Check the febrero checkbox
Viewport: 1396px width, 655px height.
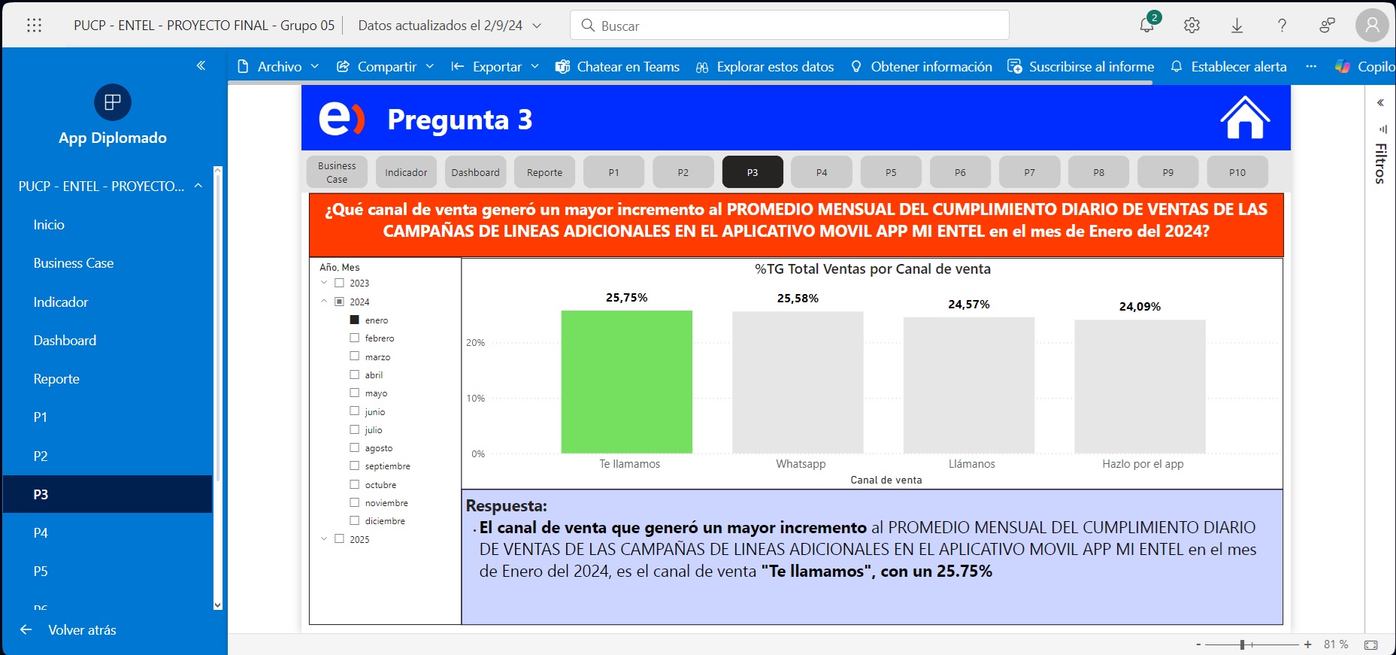(354, 338)
